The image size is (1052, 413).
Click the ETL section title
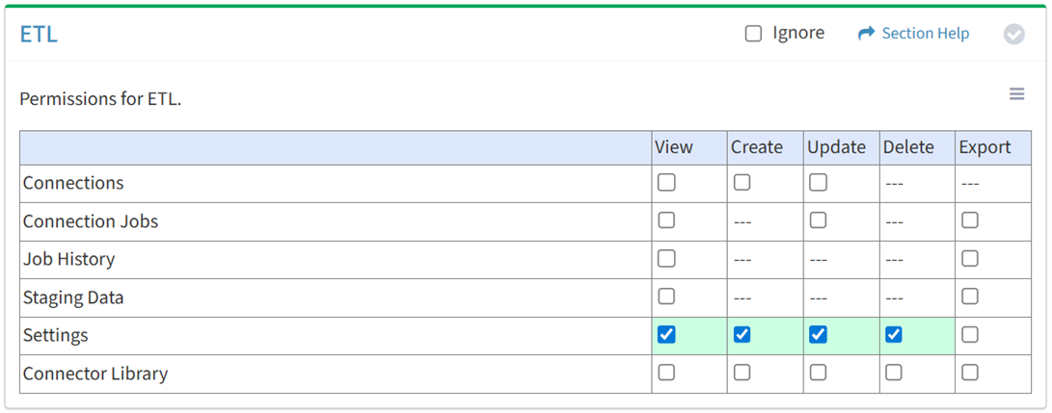(39, 35)
